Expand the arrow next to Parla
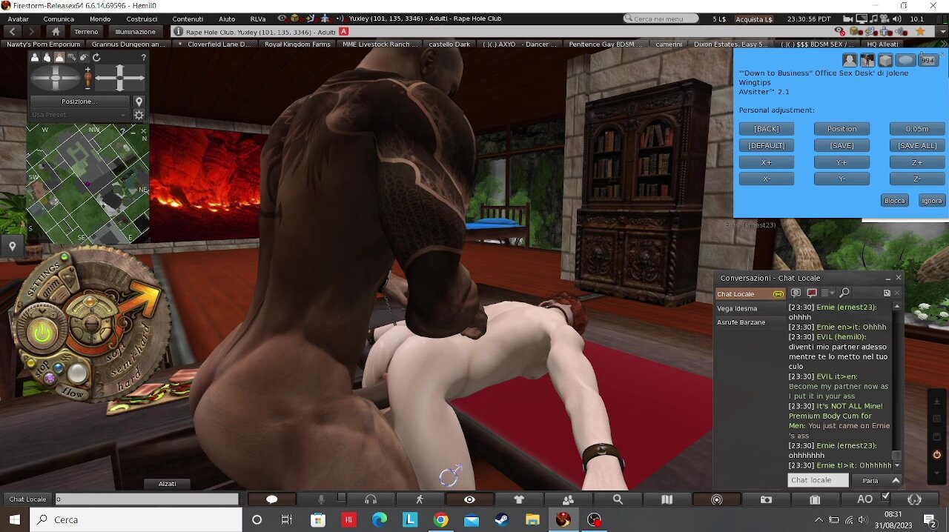The width and height of the screenshot is (949, 532). coord(896,480)
